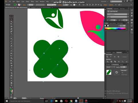Click the Touch Type Tool button
The image size is (138, 103).
pyautogui.click(x=113, y=11)
